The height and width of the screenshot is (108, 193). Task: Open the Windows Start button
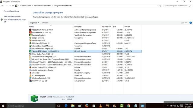tap(3, 106)
